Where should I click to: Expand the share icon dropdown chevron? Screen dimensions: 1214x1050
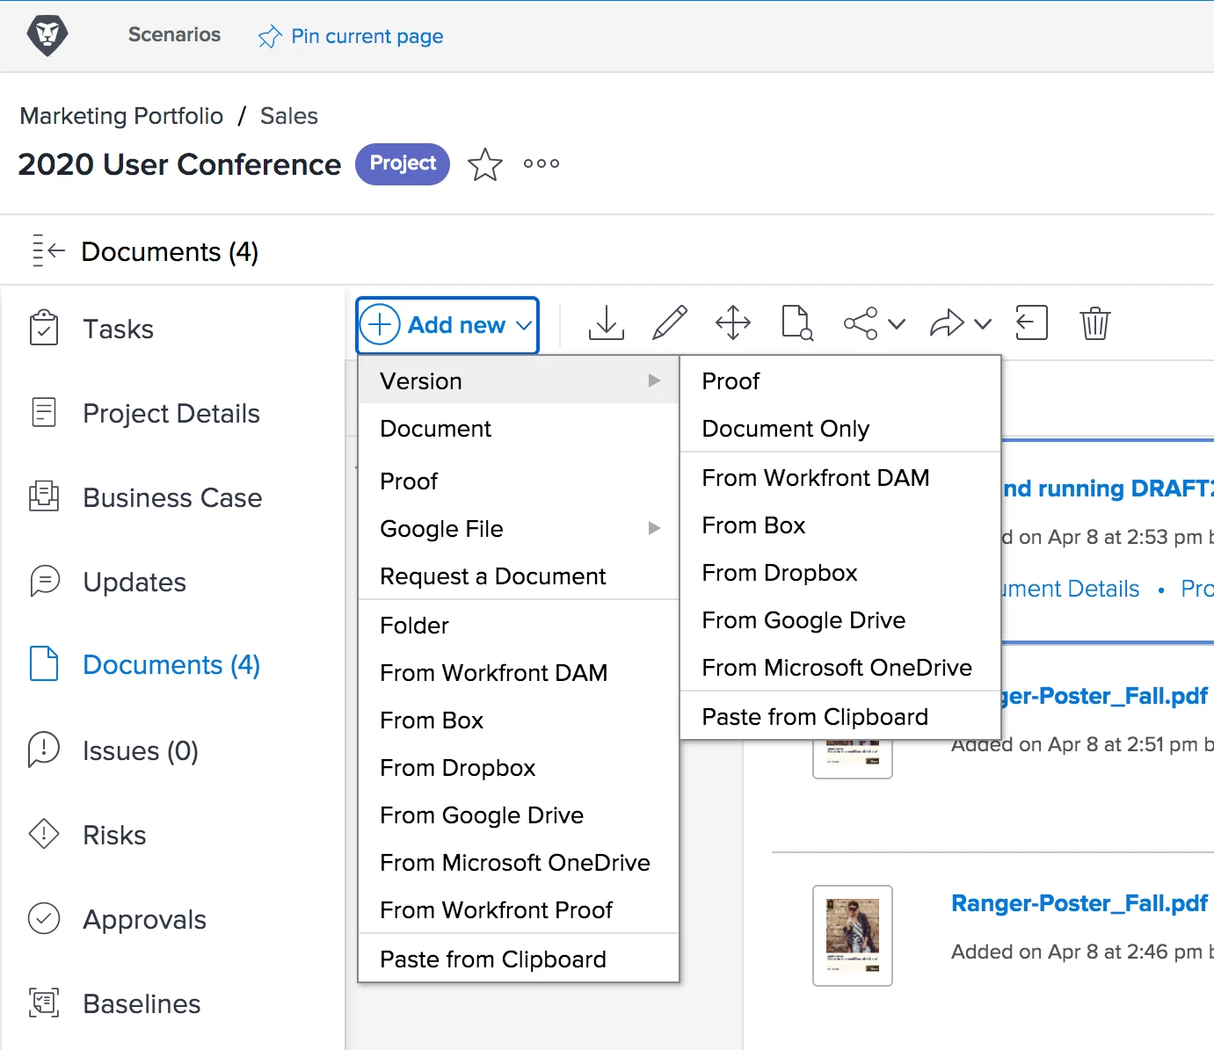[897, 324]
